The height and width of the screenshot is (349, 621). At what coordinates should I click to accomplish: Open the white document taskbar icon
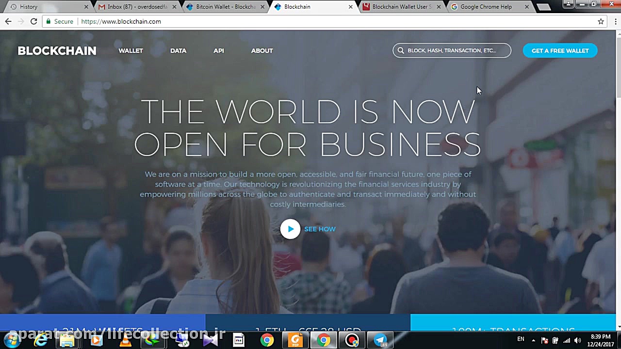pos(238,341)
